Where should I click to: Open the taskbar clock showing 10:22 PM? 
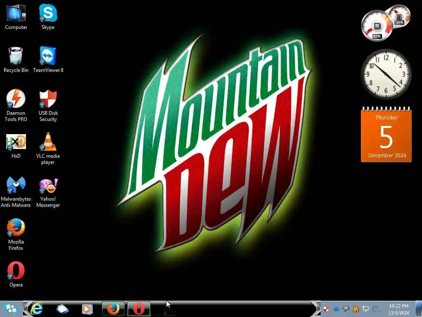pos(399,309)
